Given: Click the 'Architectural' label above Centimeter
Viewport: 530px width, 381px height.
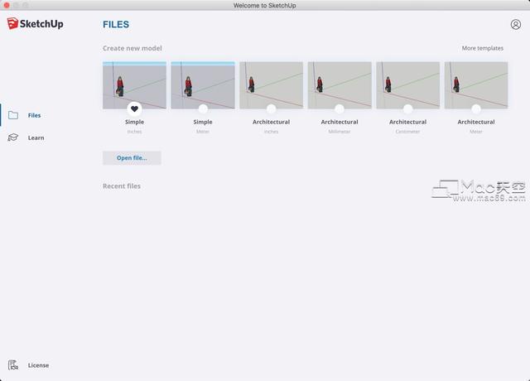Looking at the screenshot, I should [x=407, y=122].
